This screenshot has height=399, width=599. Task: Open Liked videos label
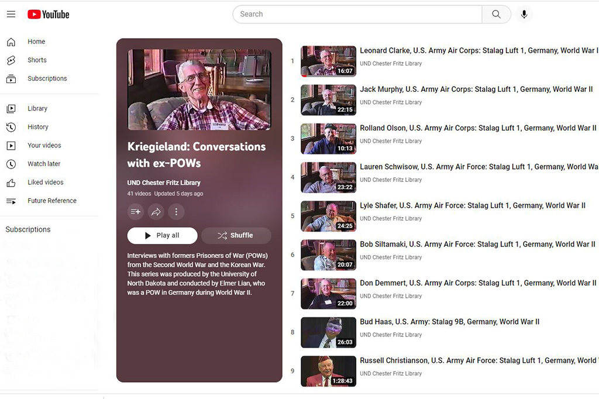pyautogui.click(x=46, y=183)
